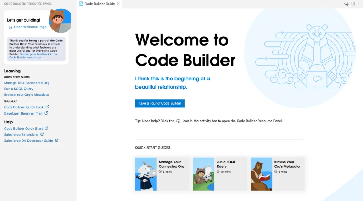Click the Welcome to Code Builder headline
Viewport: 363px width, 201px height.
(x=185, y=50)
